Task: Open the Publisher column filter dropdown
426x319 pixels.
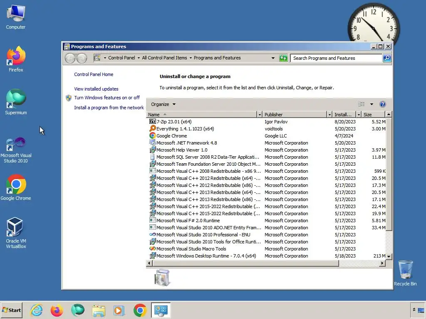Action: click(329, 115)
